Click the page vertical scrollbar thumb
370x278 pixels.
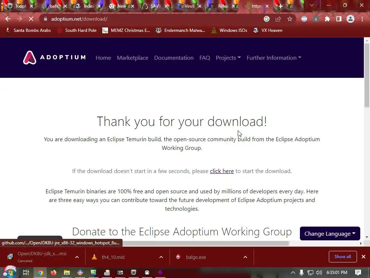[x=367, y=76]
